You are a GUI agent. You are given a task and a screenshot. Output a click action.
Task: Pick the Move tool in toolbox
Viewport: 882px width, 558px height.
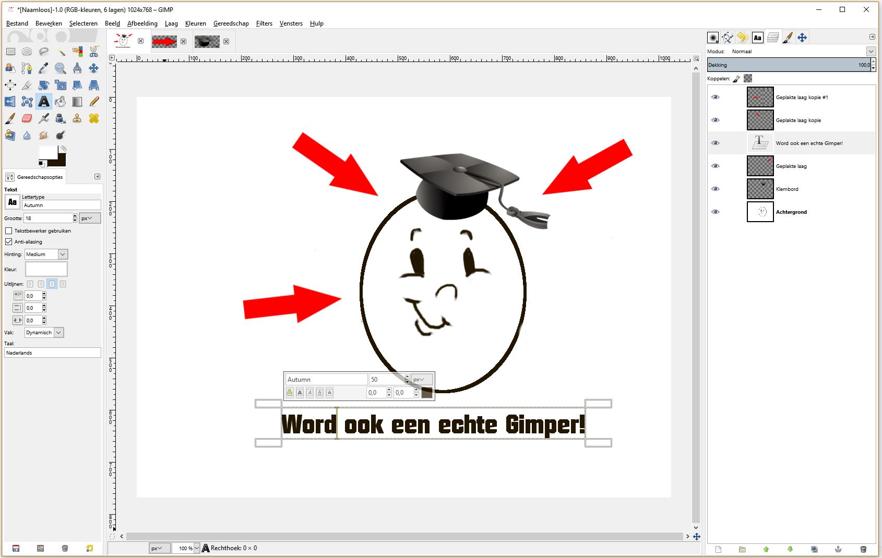[x=94, y=68]
